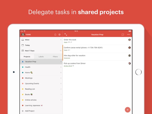The image size is (152, 114).
Task: Switch to the Filters tab
Action: click(55, 57)
